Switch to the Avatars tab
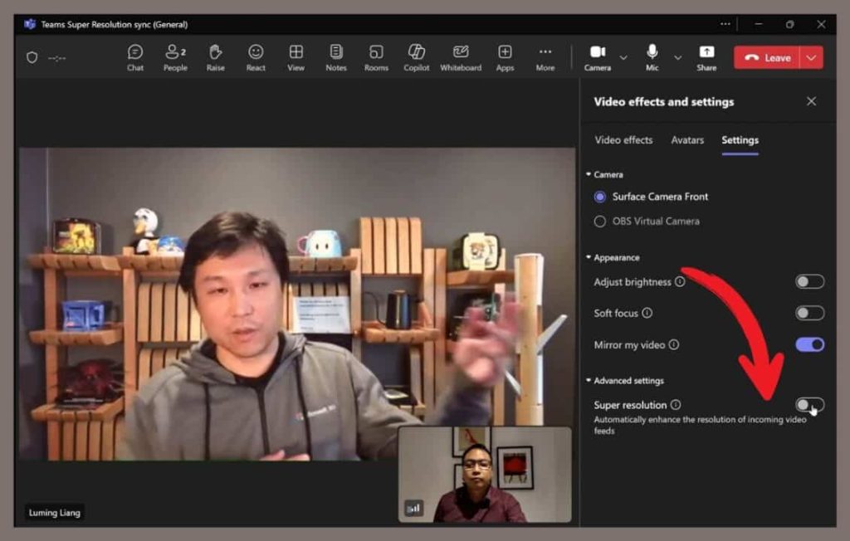This screenshot has height=541, width=850. click(x=687, y=140)
